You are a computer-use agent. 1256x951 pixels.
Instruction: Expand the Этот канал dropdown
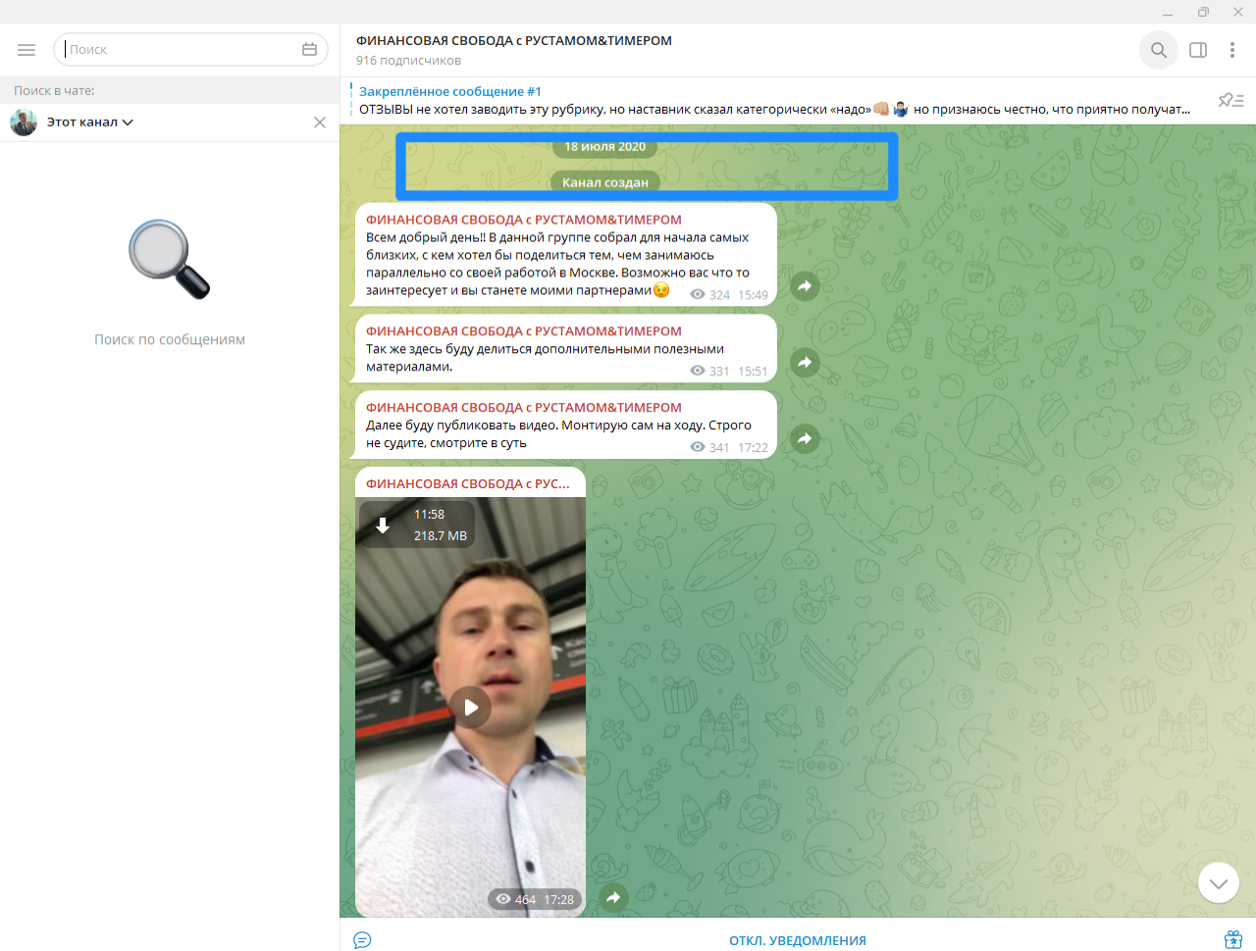tap(86, 122)
